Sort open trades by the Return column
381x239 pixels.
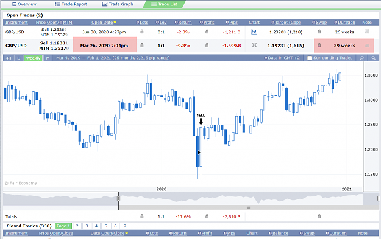185,23
